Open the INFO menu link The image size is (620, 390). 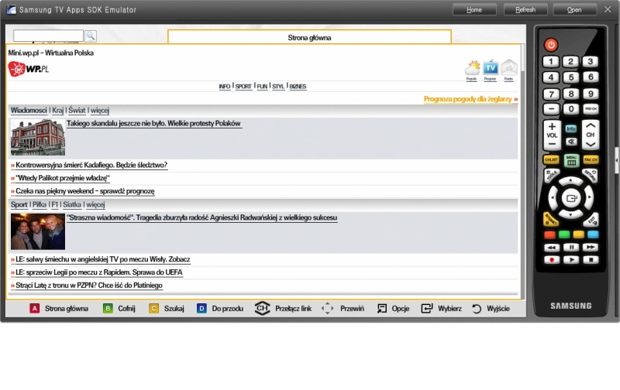(225, 87)
